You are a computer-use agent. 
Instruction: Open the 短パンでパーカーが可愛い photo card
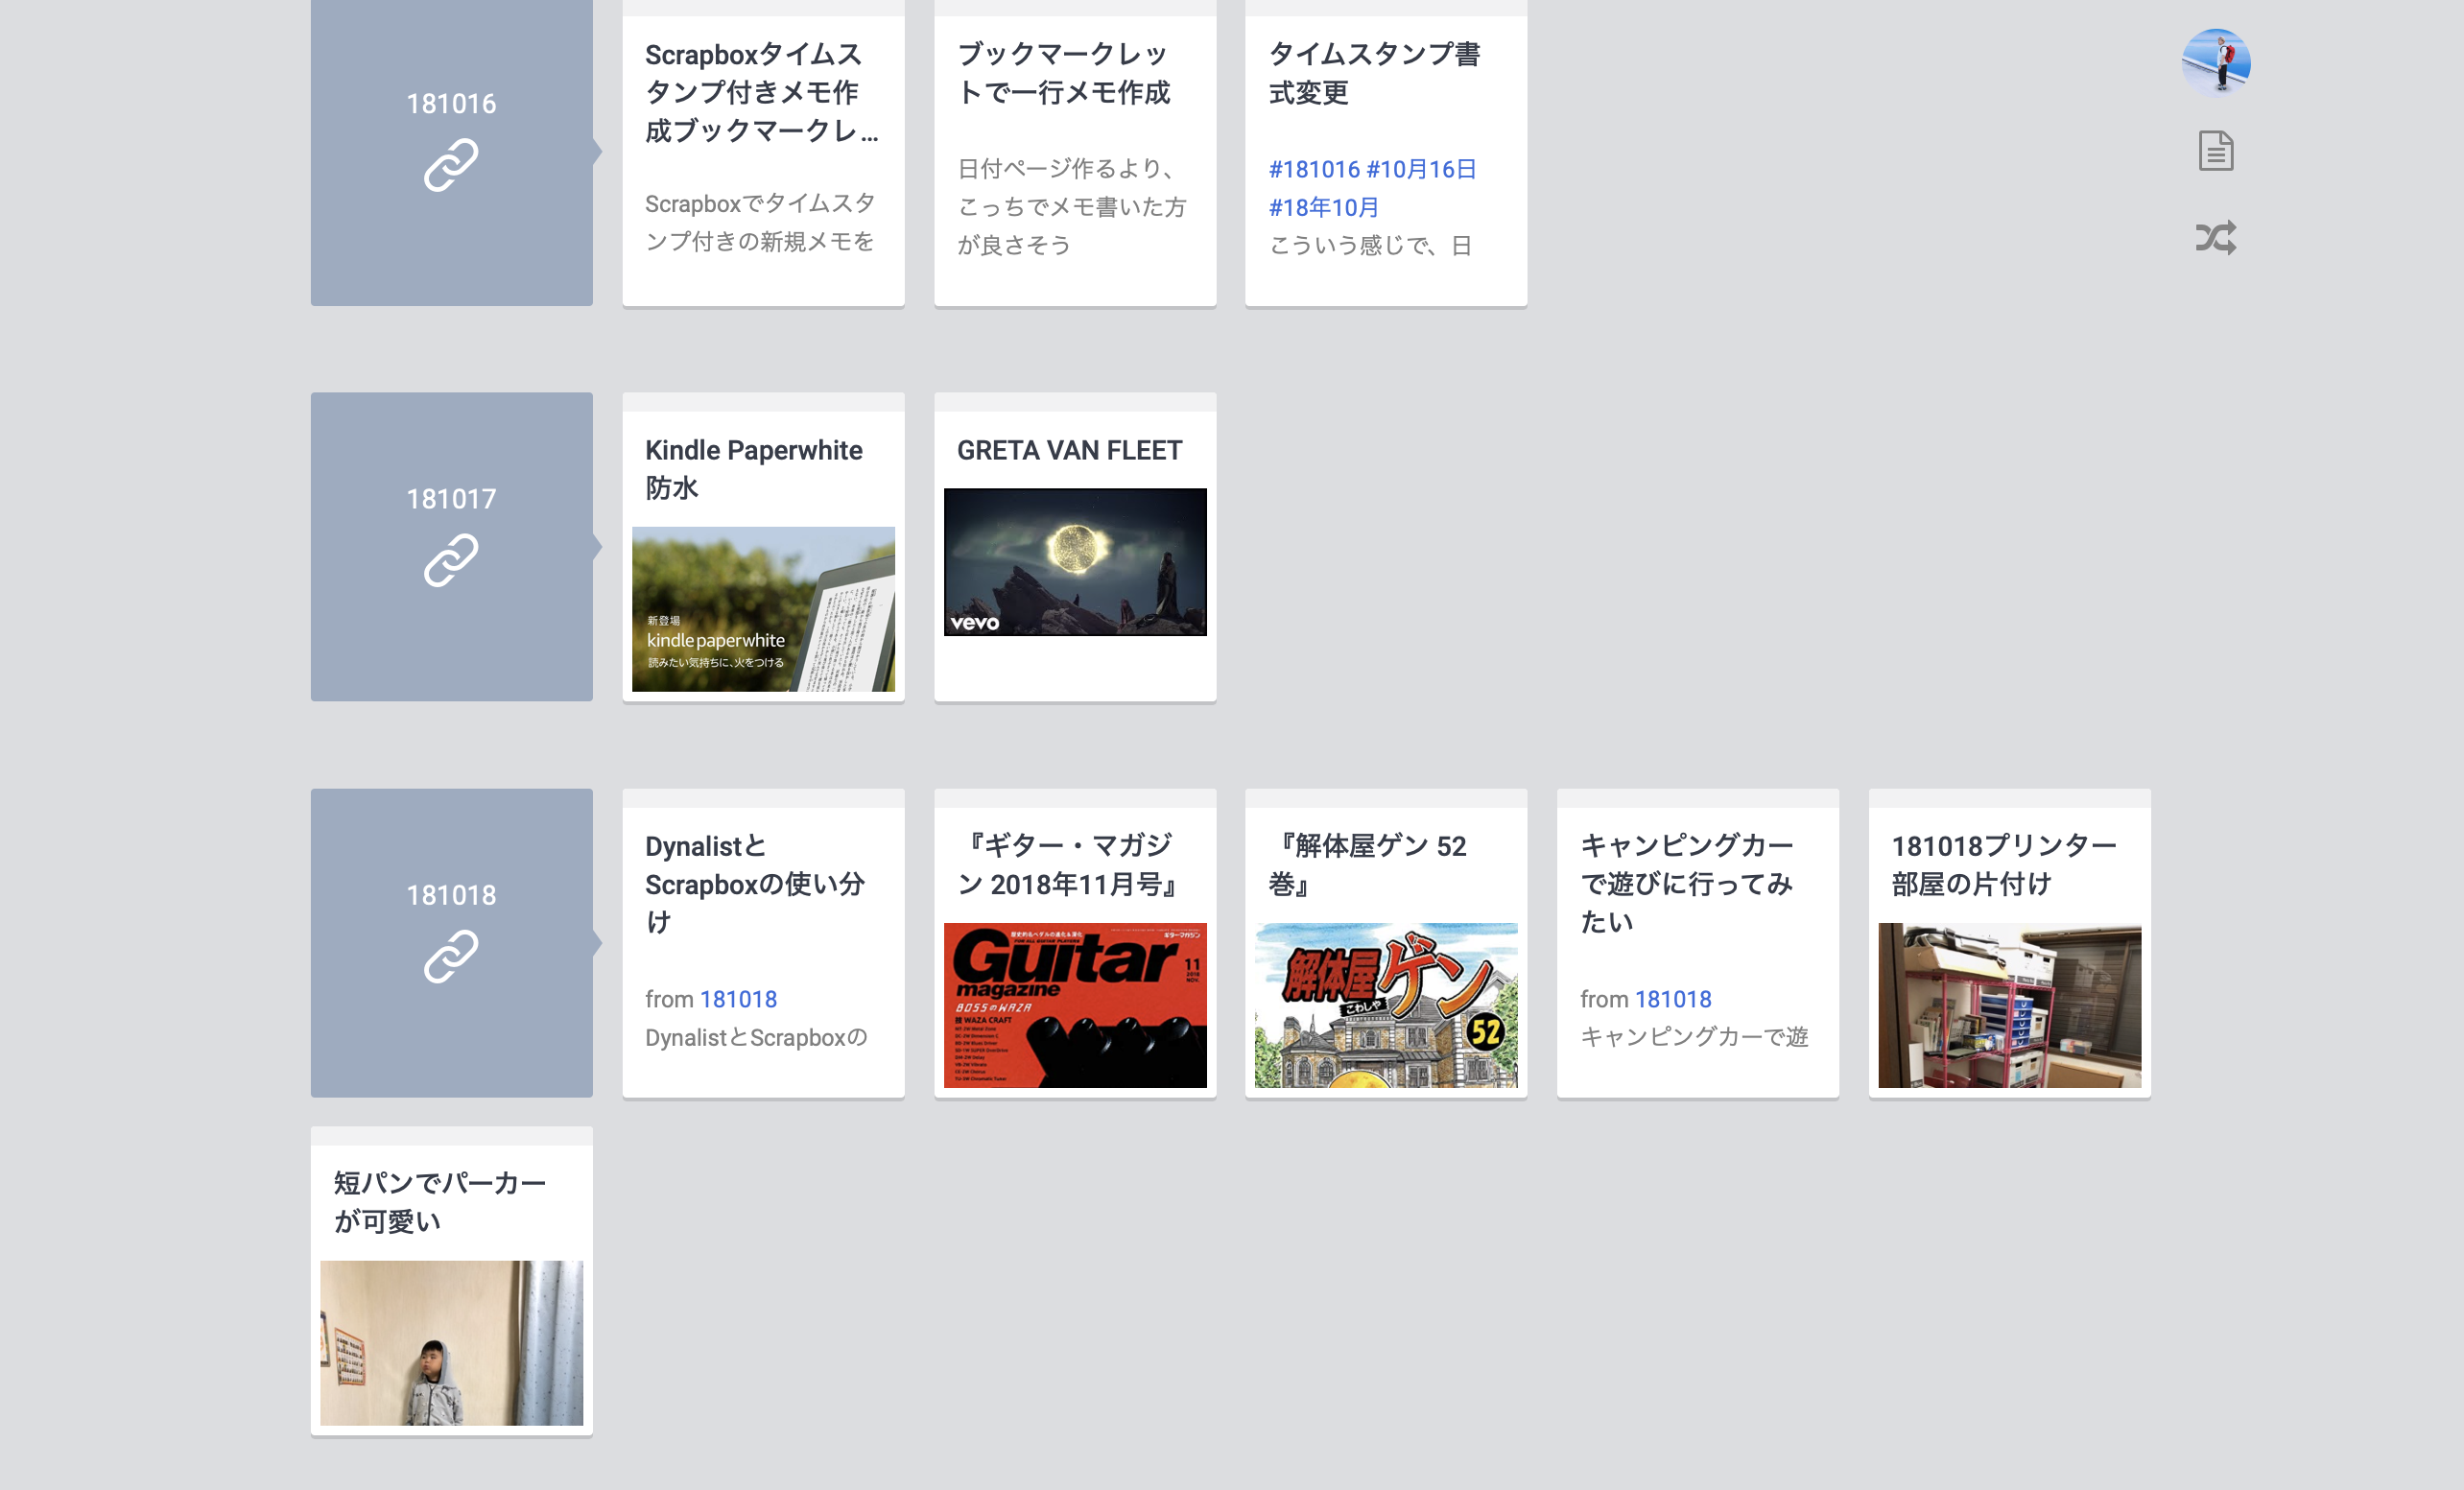coord(451,1342)
